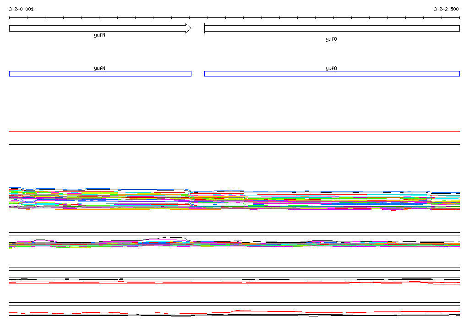
Task: Click the blue yufO segment rectangle
Action: click(x=332, y=74)
